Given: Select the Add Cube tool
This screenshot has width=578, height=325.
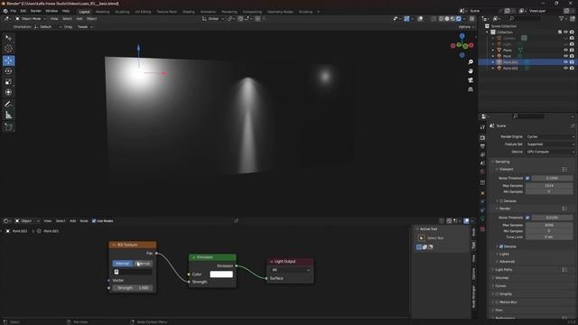Looking at the screenshot, I should [8, 127].
